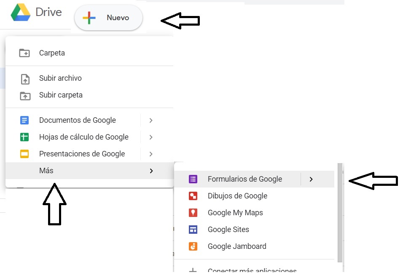The image size is (403, 280).
Task: Click the yellow Presentaciones de Google icon
Action: [24, 154]
